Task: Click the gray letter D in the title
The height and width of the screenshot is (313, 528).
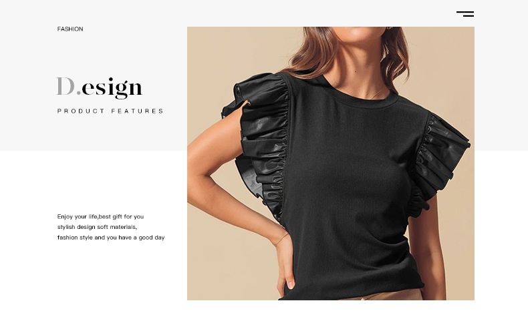Action: click(65, 86)
